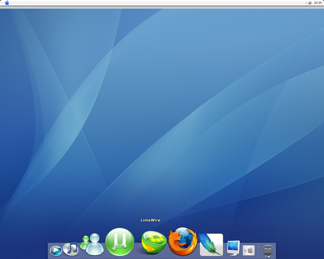Screen dimensions: 324x259
Task: Launch µTorrent from the dock
Action: pos(120,242)
